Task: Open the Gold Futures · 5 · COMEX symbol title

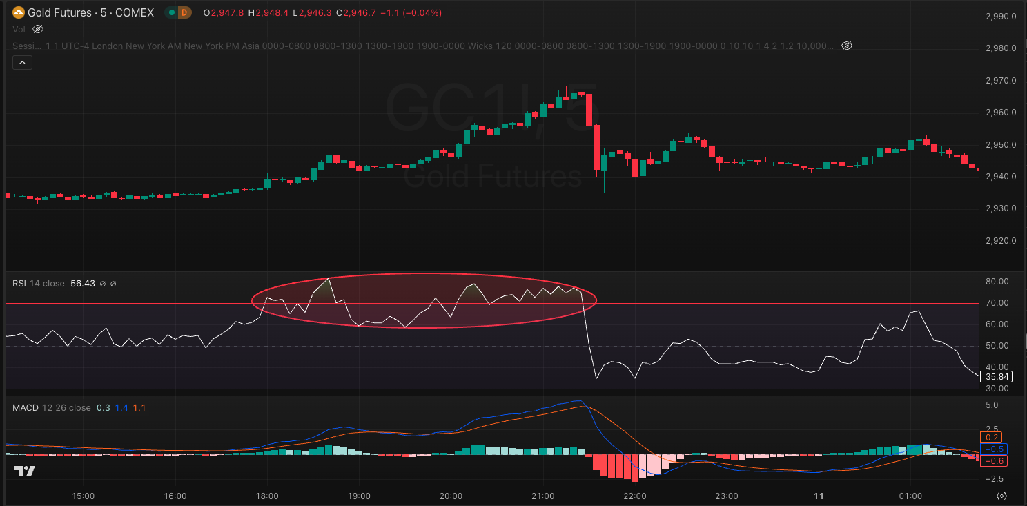Action: [90, 12]
